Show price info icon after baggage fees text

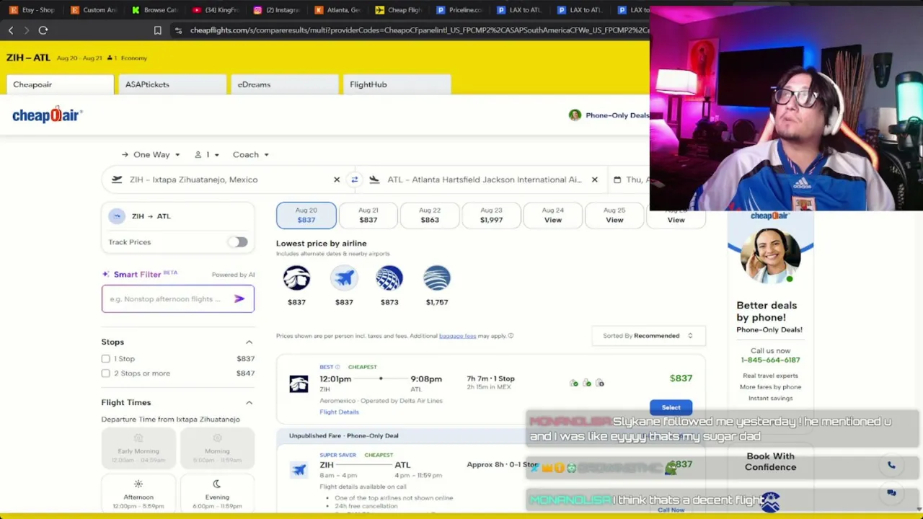(x=511, y=336)
